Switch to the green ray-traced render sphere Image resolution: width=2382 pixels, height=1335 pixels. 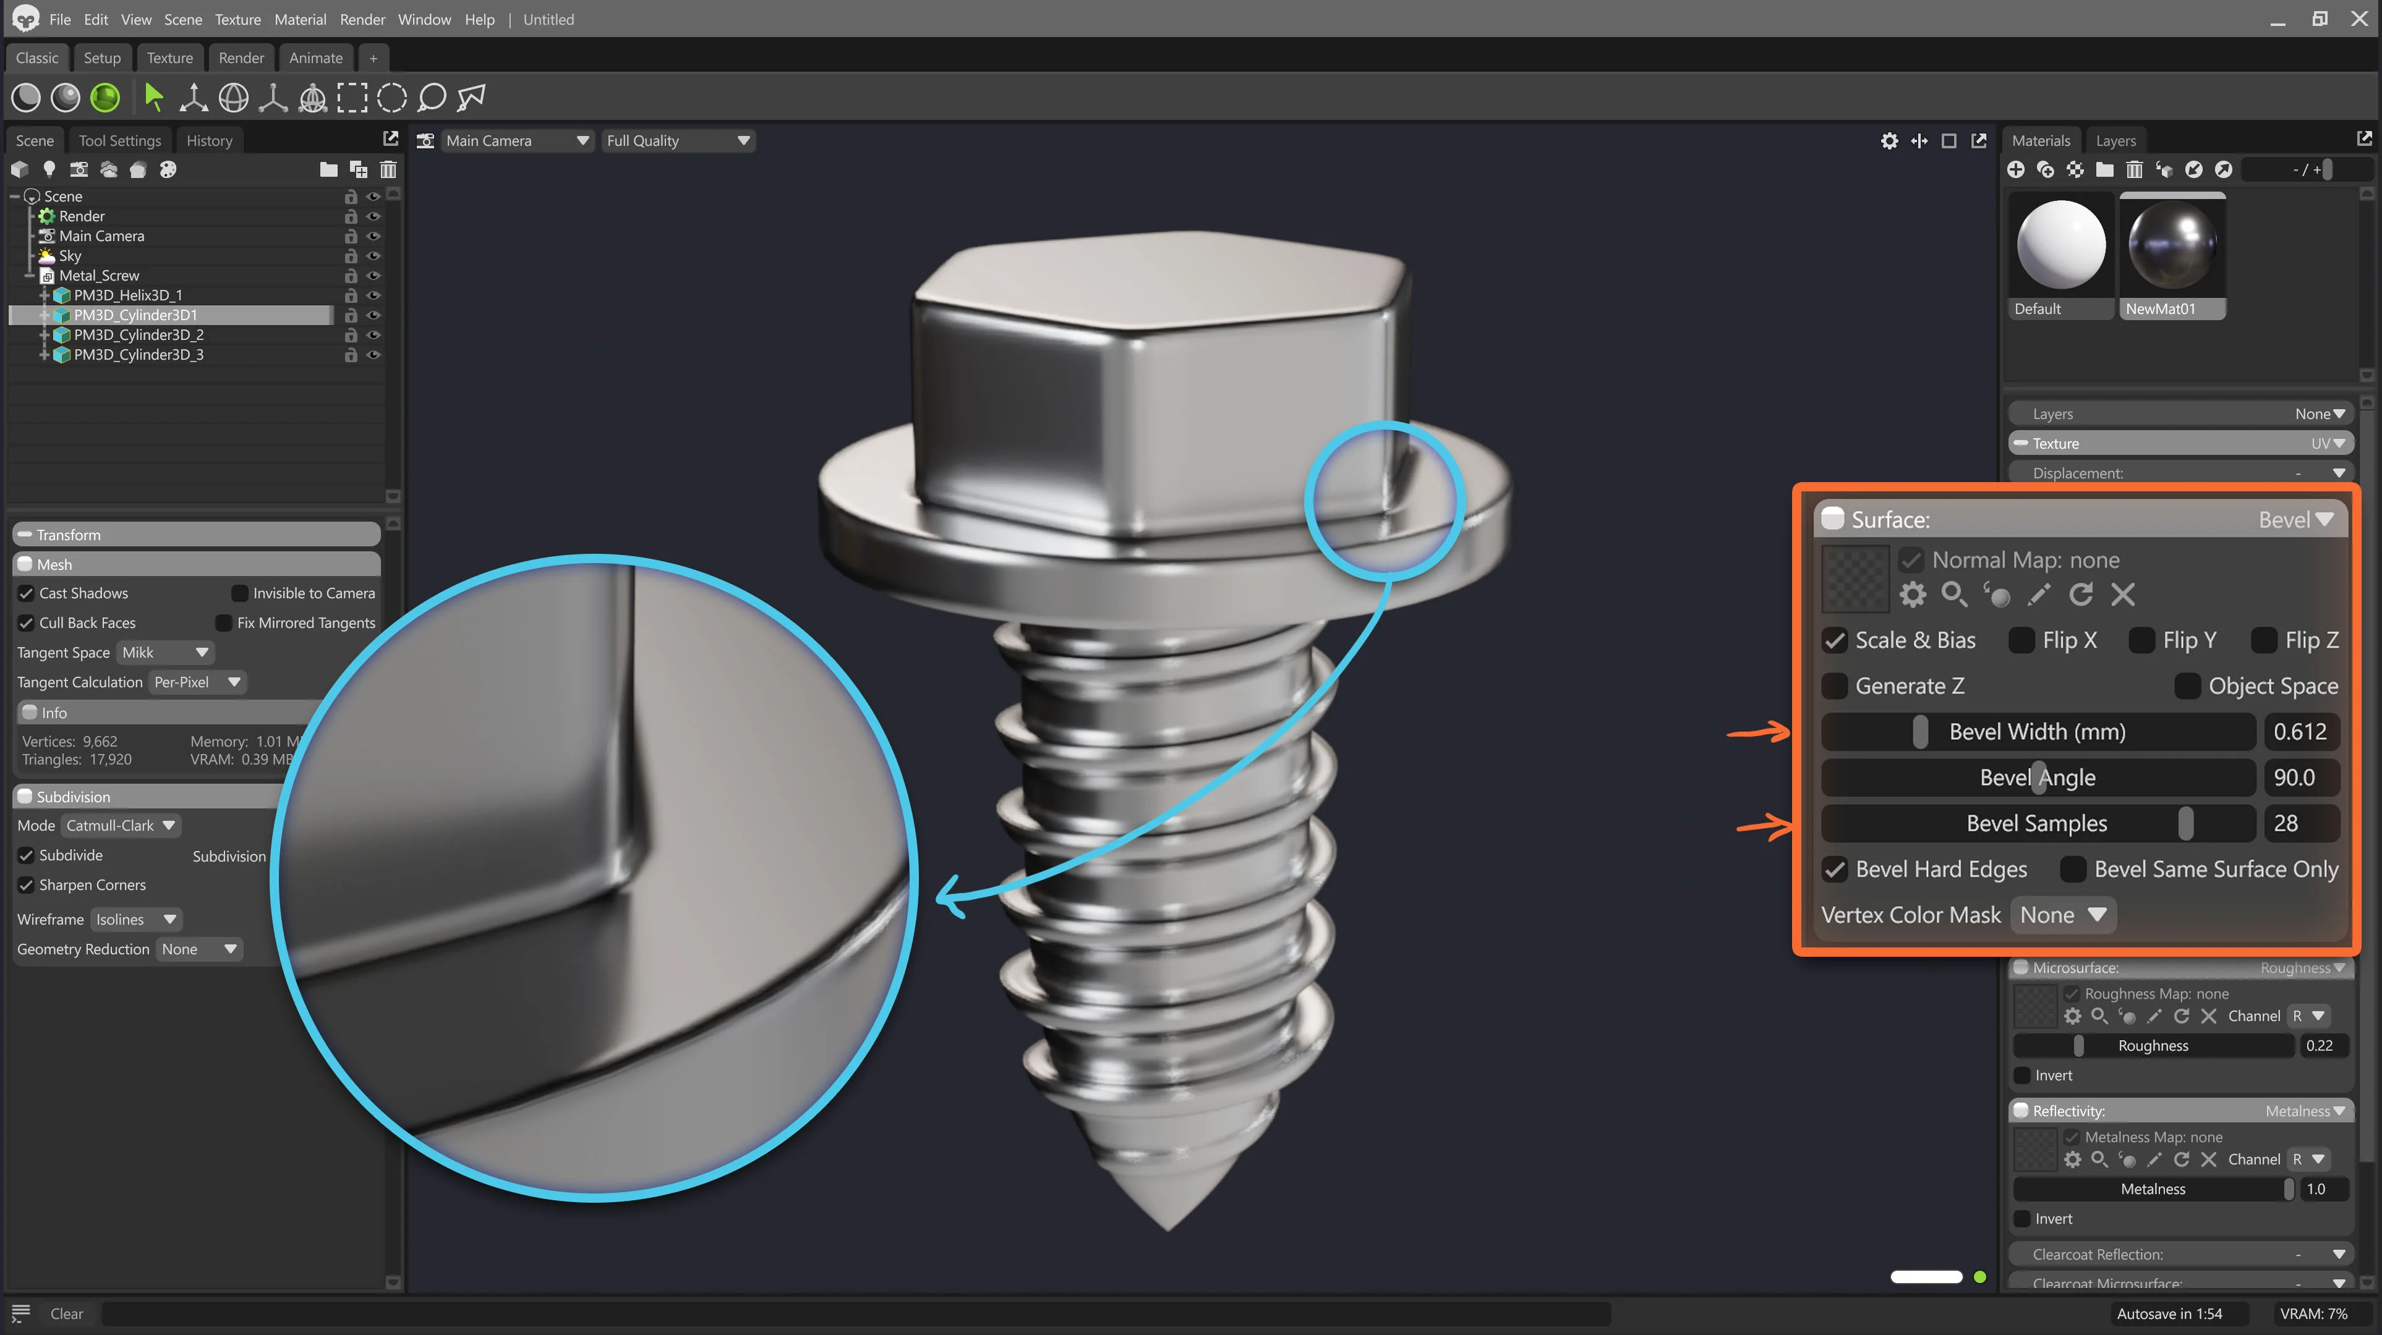[x=105, y=97]
